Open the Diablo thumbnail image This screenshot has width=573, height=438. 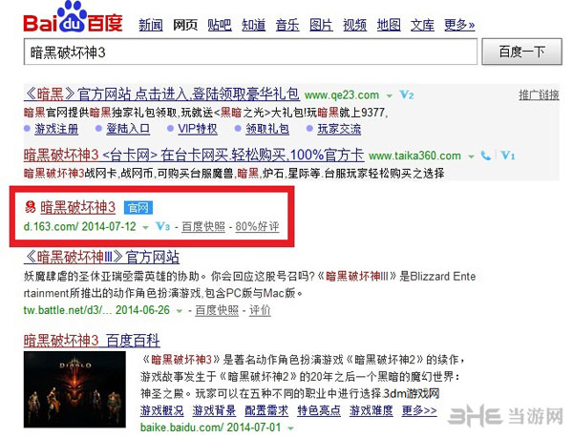point(74,389)
